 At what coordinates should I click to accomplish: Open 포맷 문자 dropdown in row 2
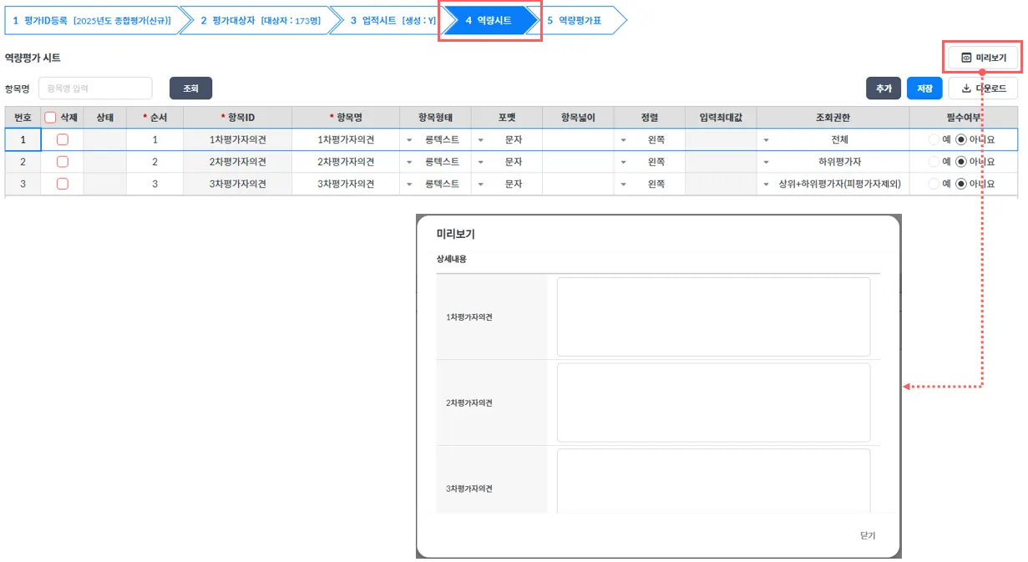(x=507, y=162)
